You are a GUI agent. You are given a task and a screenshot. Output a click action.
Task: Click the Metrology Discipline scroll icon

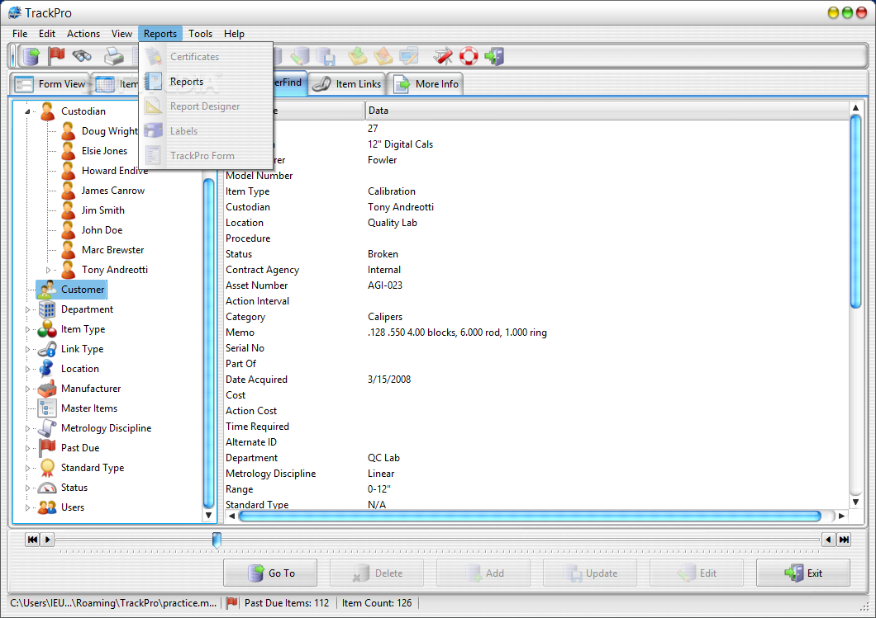pyautogui.click(x=47, y=428)
